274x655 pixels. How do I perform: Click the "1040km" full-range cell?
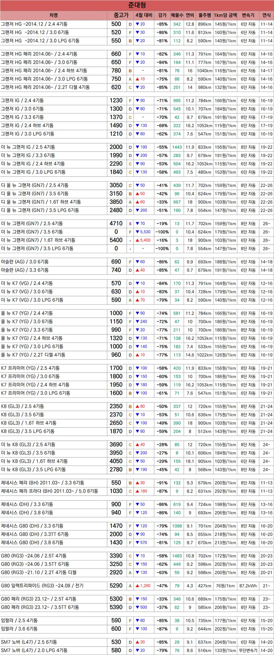click(x=204, y=71)
